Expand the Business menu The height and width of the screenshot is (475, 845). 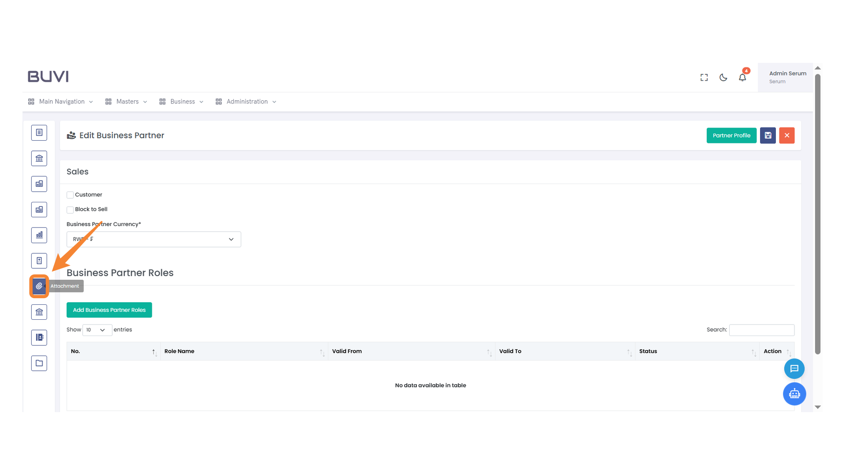pyautogui.click(x=182, y=102)
